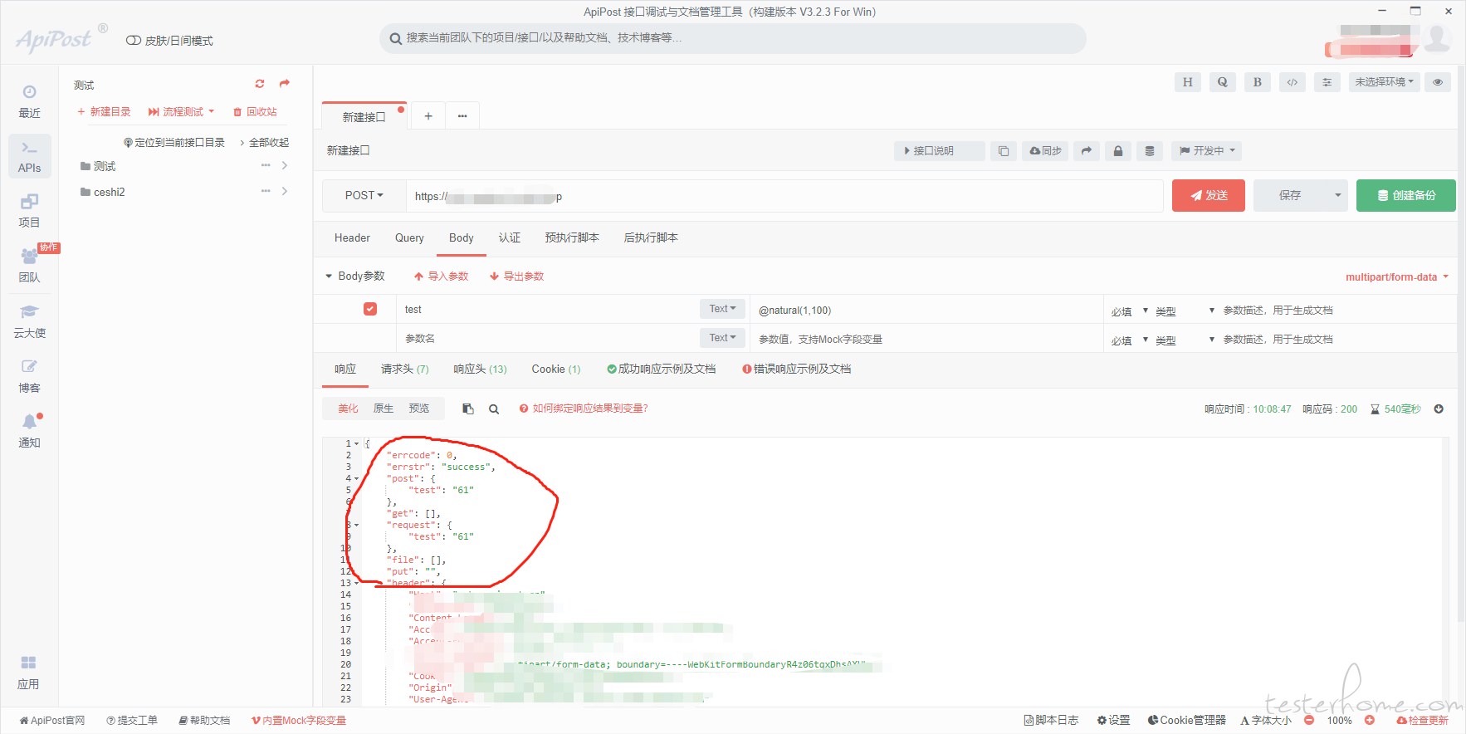Open the 最近 recent sidebar section

[x=29, y=101]
